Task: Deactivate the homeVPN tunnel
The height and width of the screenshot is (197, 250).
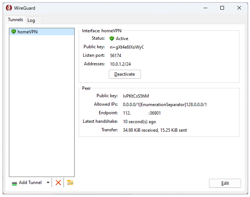Action: 125,74
